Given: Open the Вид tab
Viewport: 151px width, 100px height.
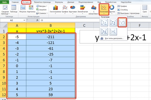Looking at the screenshot, I should [99, 2].
